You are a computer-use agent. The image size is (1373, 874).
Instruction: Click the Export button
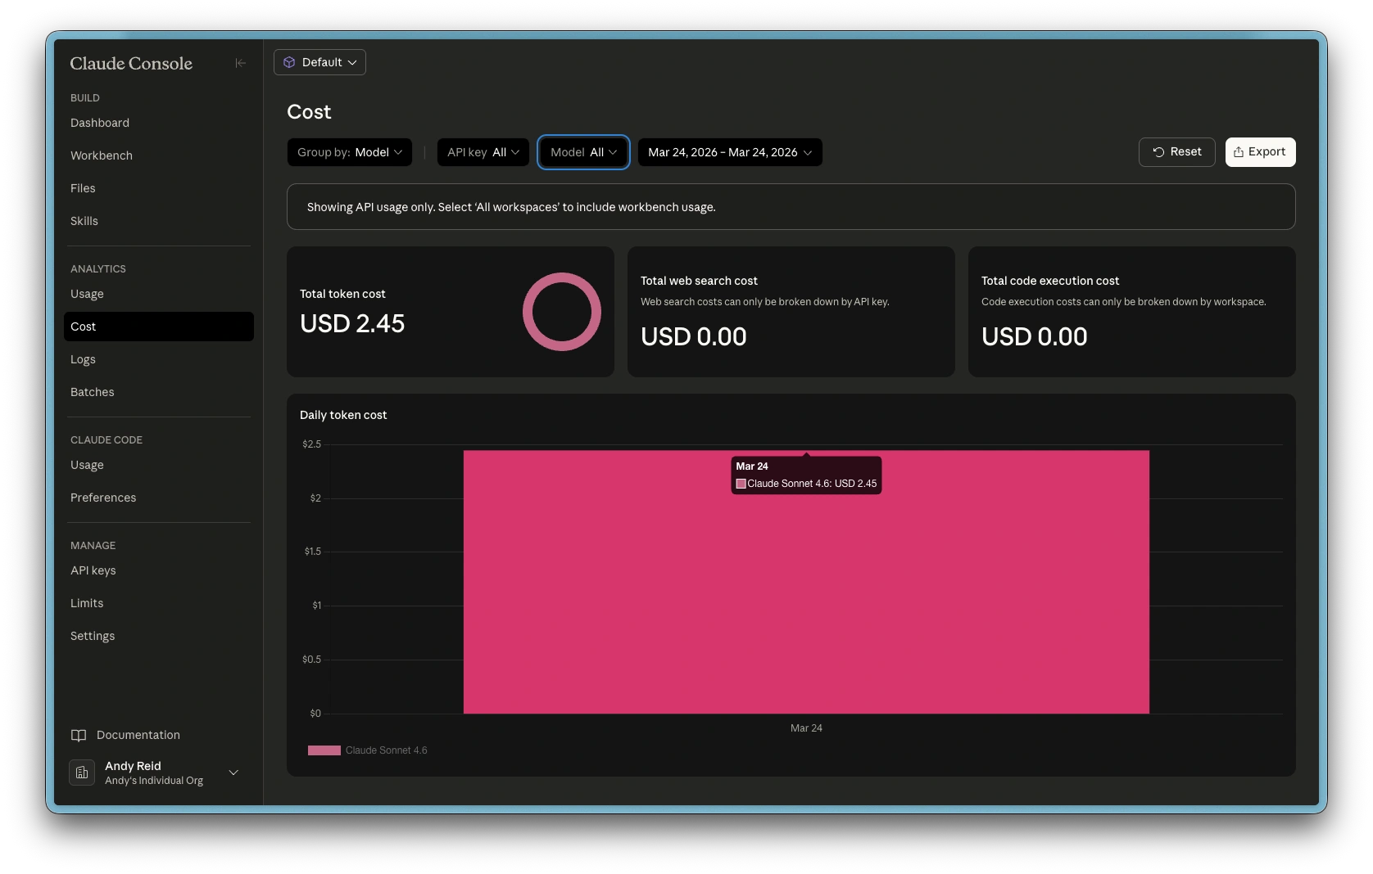click(1260, 152)
